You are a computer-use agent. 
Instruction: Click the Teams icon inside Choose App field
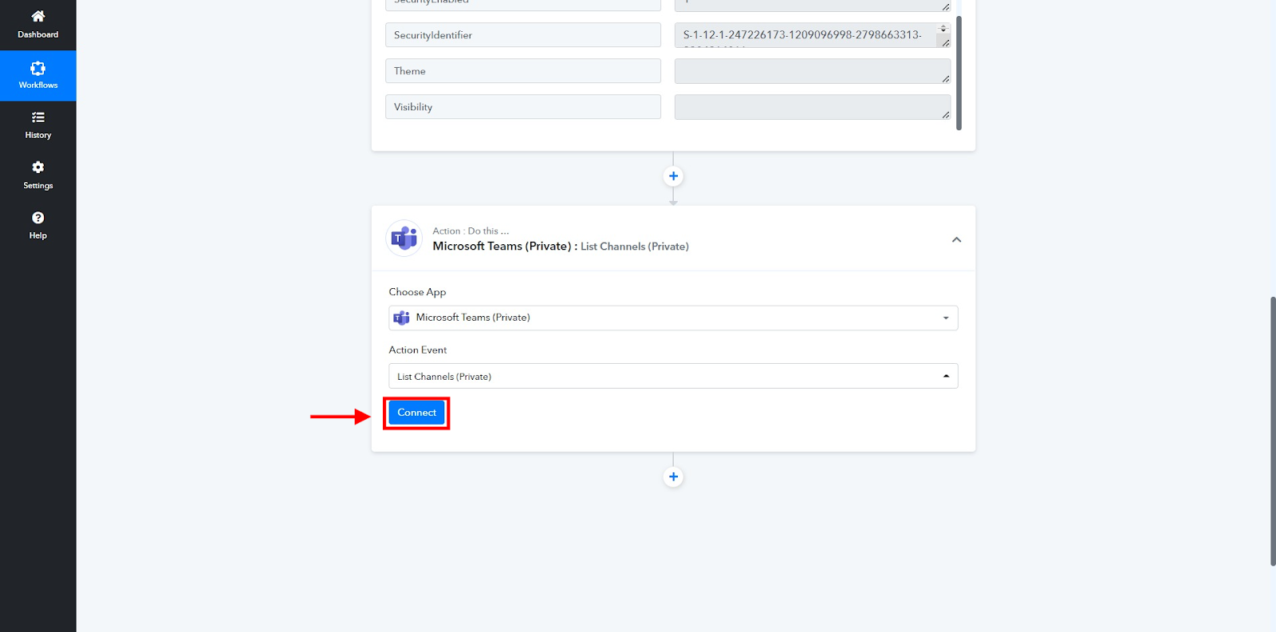(401, 318)
